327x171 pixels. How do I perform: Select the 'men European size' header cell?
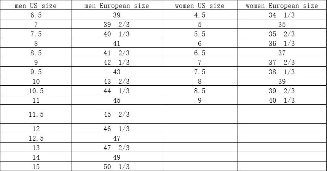(116, 6)
